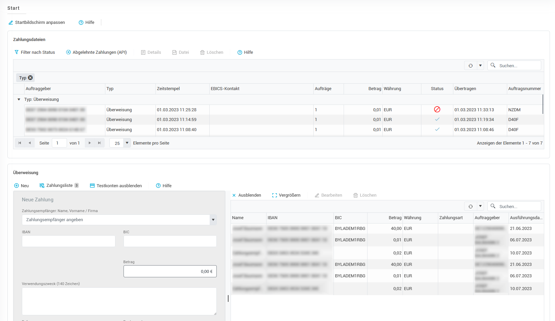Toggle Testkonten ausblenden

tap(115, 186)
